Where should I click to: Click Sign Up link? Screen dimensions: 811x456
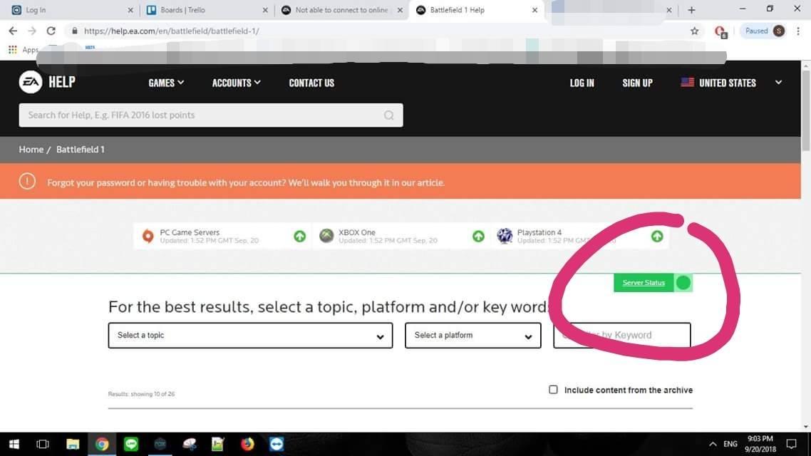pos(637,83)
